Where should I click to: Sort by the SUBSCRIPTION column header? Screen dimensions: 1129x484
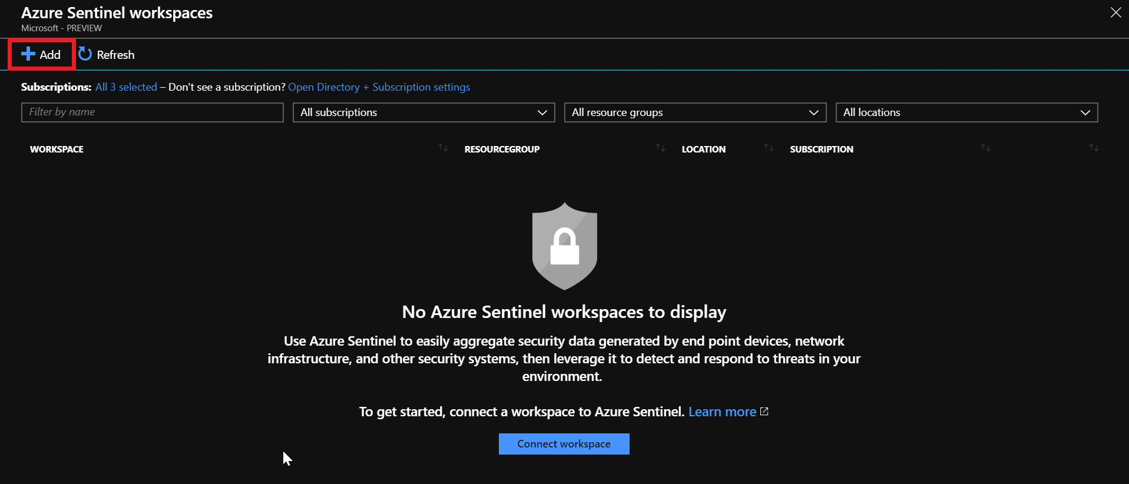[822, 150]
